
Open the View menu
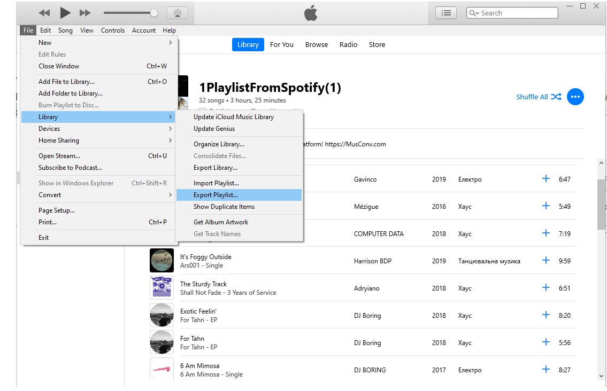tap(87, 30)
